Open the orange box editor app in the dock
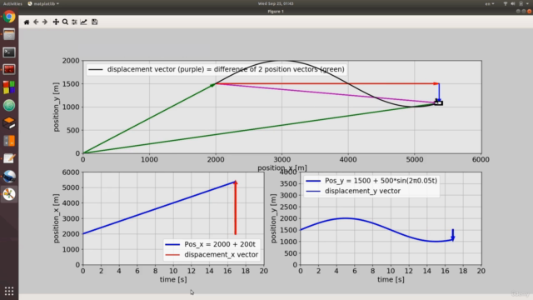533x300 pixels. click(9, 123)
